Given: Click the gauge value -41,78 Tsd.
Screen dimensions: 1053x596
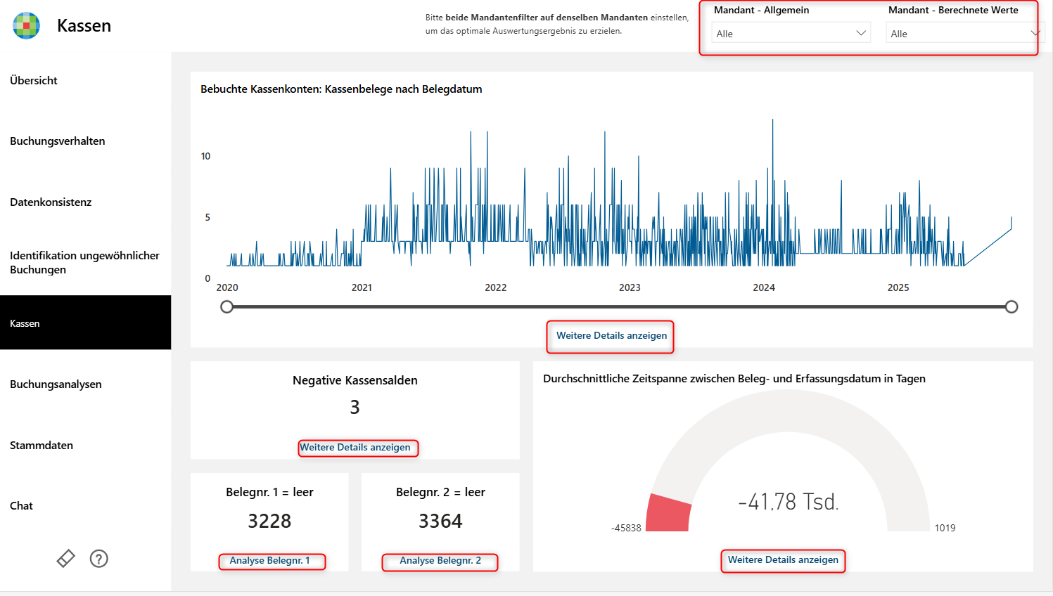Looking at the screenshot, I should (x=789, y=502).
